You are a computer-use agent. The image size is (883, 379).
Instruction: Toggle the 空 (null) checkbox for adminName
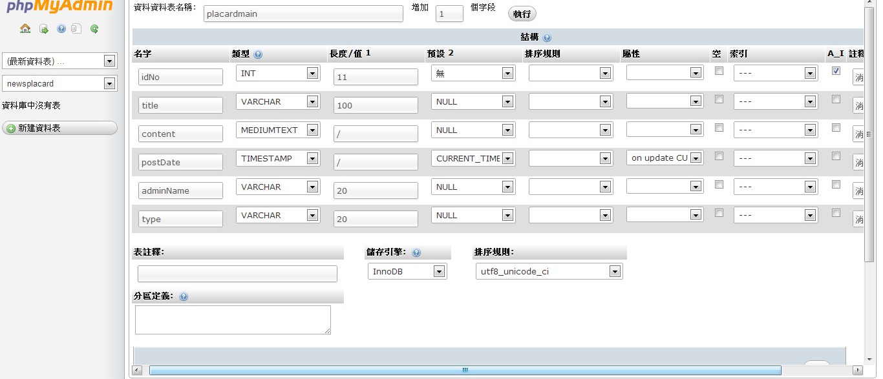(x=719, y=185)
